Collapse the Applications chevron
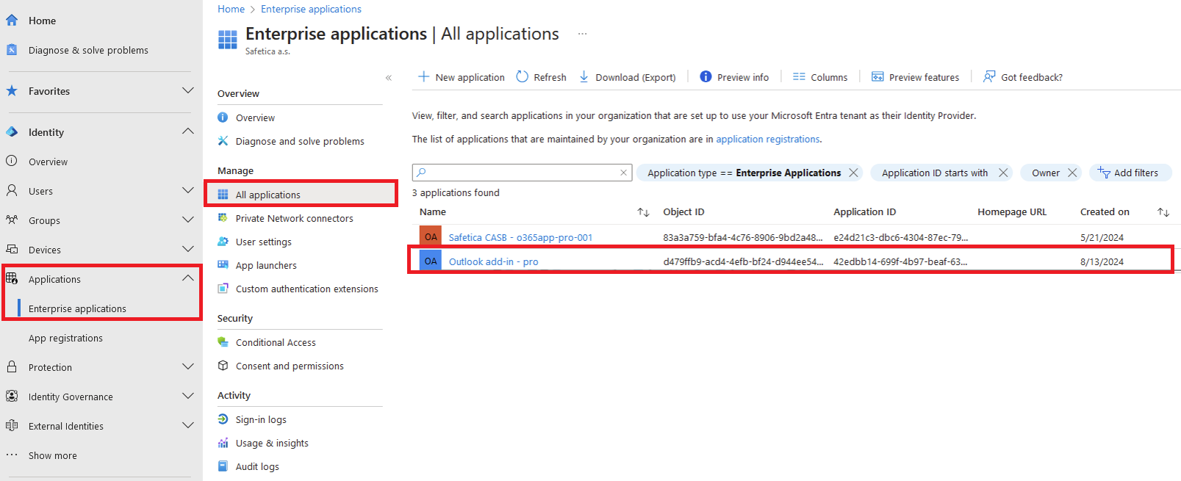The height and width of the screenshot is (481, 1181). 188,278
